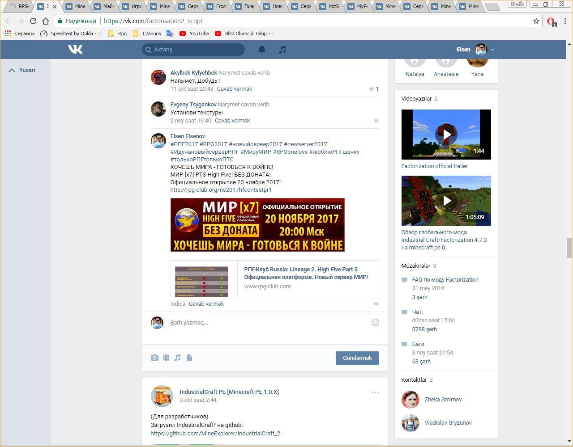Open Natalya's member profile
Viewport: 573px width, 447px height.
415,74
